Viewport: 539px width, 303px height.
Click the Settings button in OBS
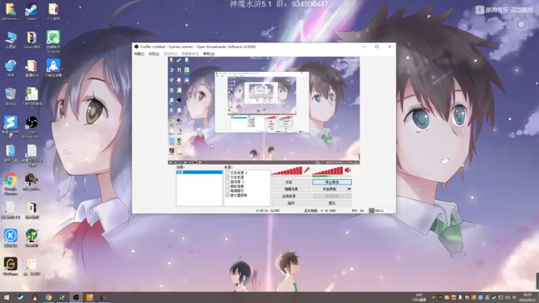pos(291,182)
